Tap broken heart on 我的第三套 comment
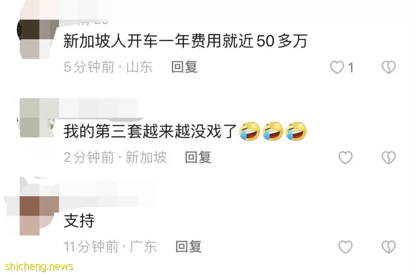 pos(389,158)
